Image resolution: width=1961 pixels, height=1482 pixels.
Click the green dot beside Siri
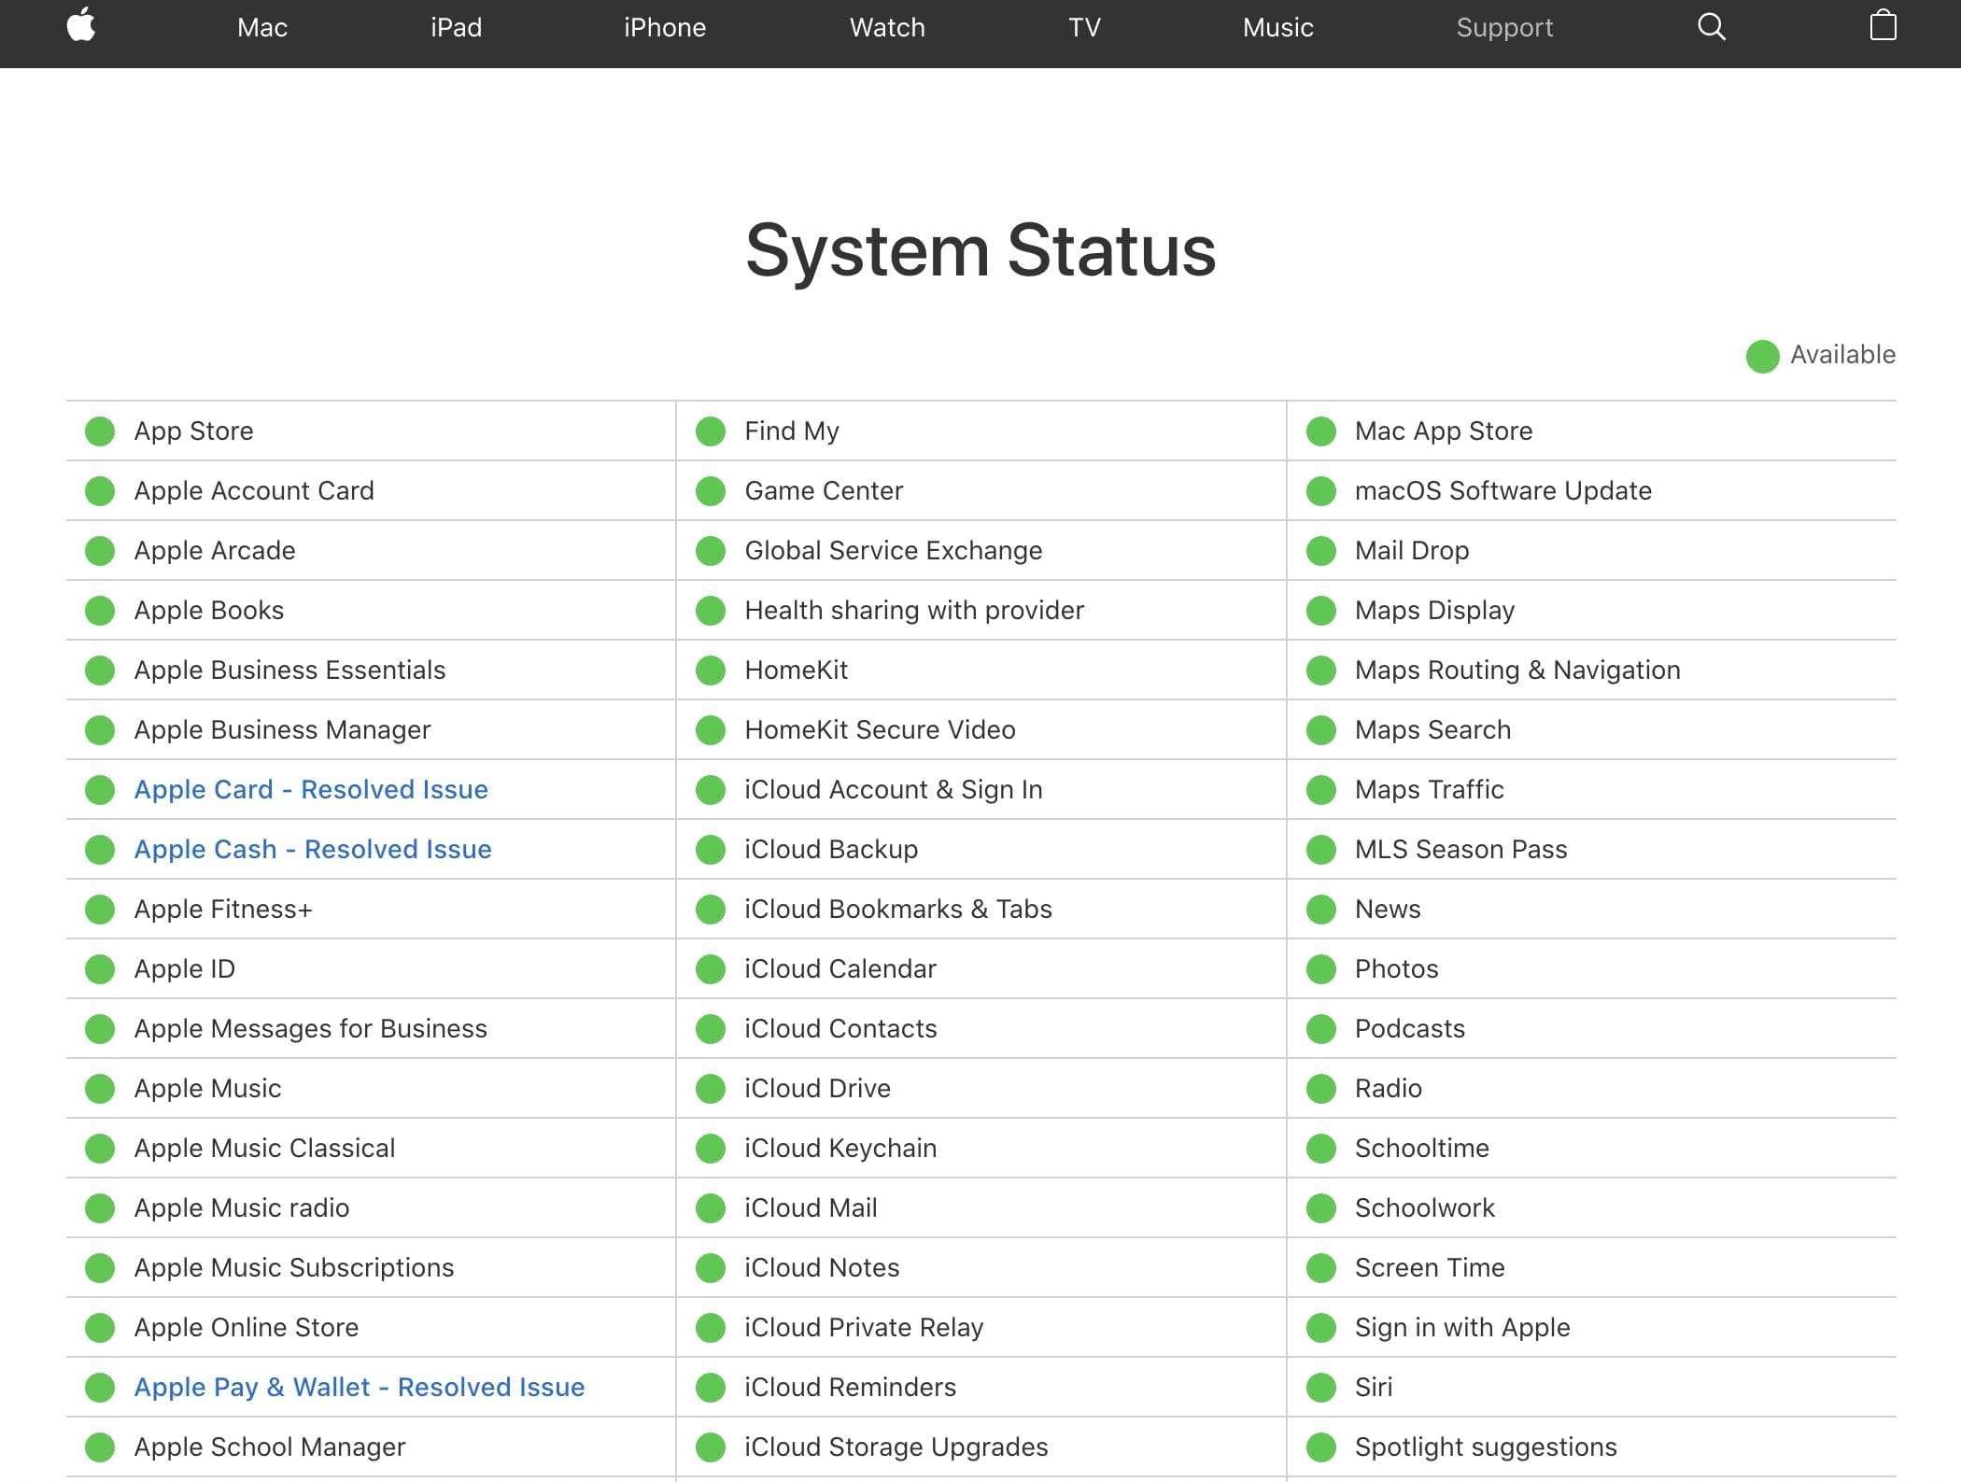pyautogui.click(x=1321, y=1388)
